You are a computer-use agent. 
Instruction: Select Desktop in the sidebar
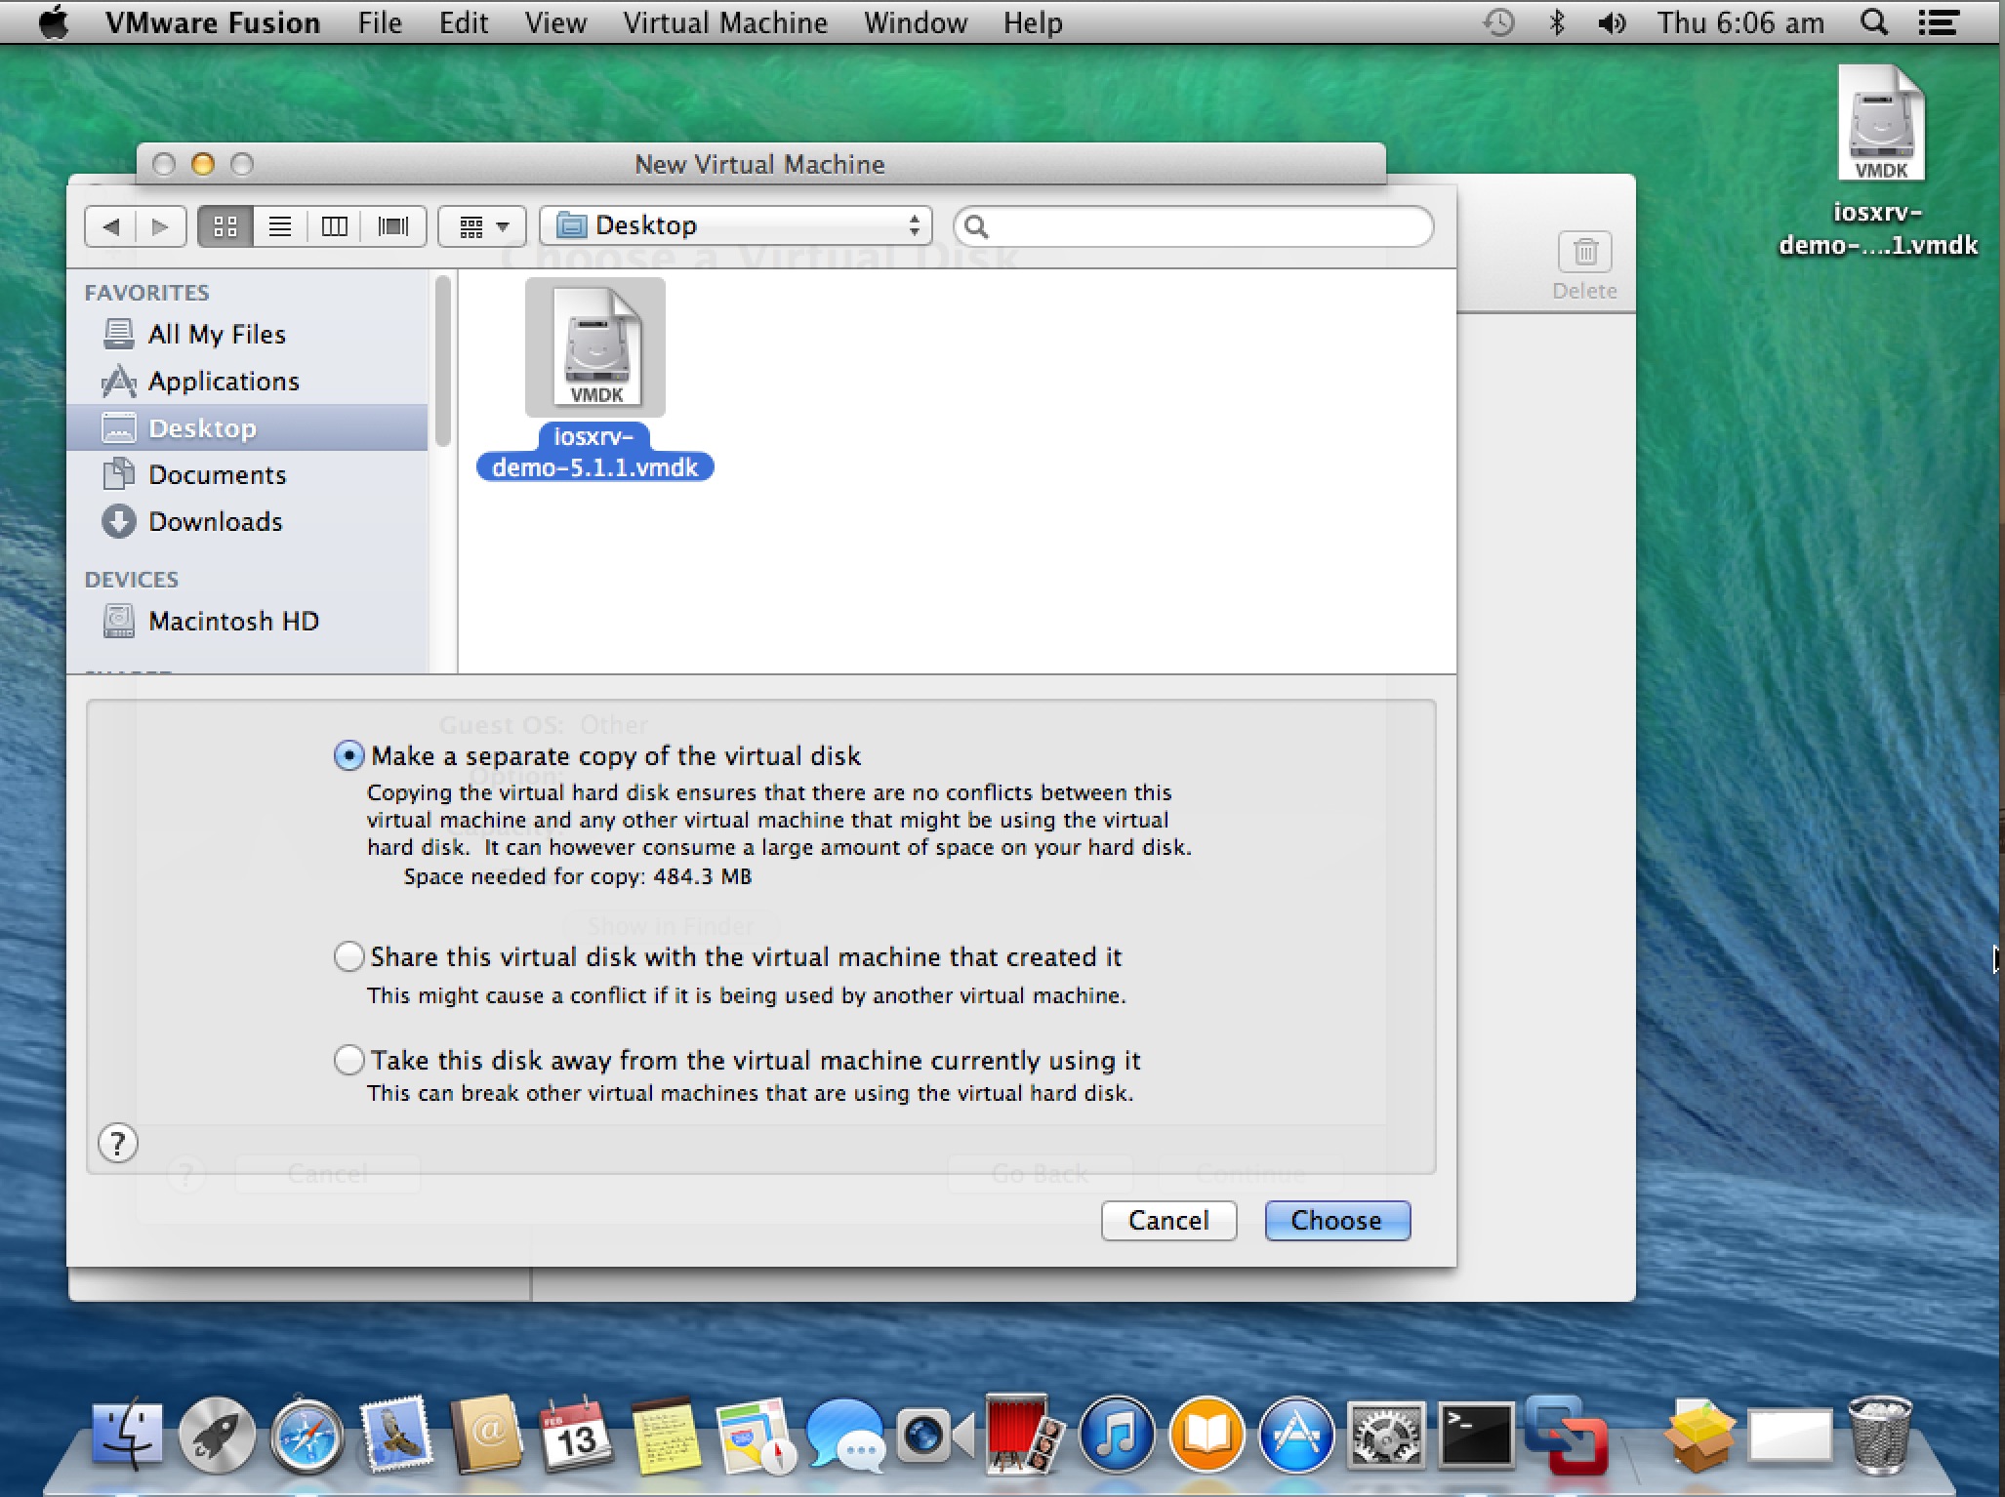[x=248, y=428]
